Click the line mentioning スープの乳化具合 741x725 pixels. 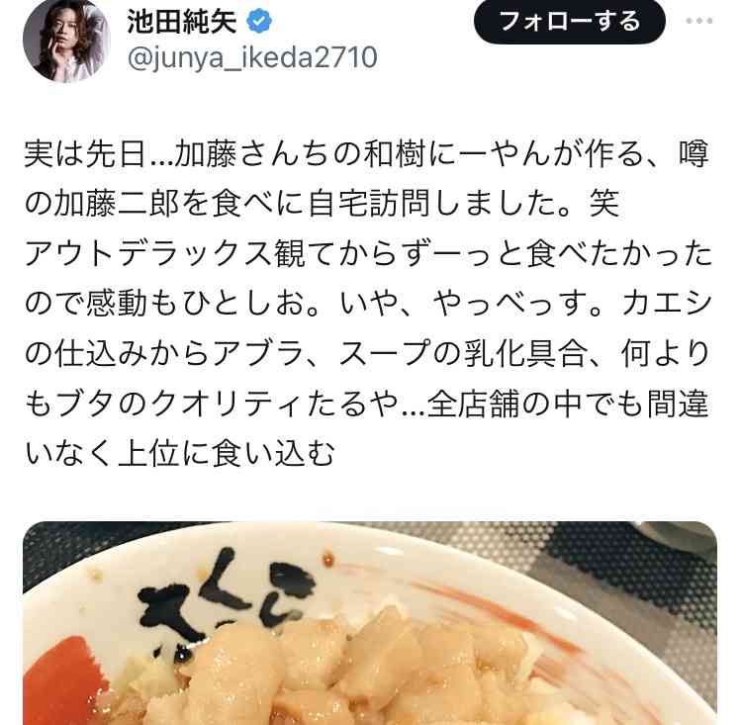click(367, 353)
